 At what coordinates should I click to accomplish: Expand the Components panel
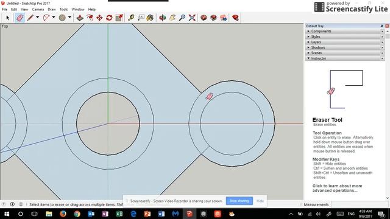[x=308, y=31]
